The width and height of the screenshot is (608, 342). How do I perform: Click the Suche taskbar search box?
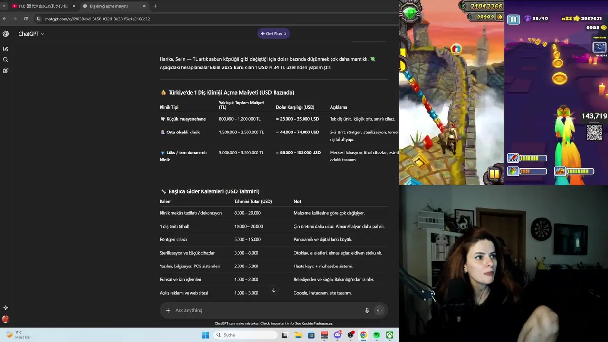click(x=245, y=335)
